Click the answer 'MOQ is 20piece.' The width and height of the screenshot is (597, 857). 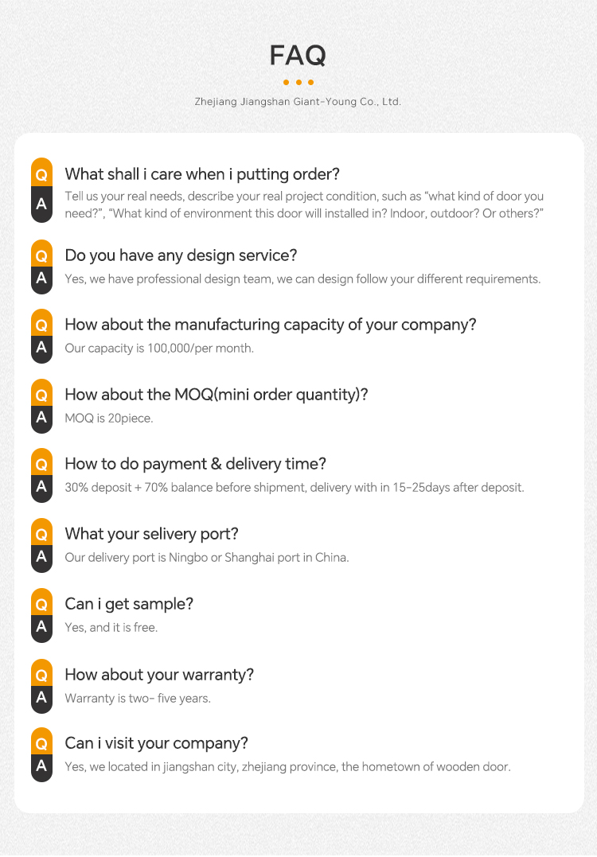pyautogui.click(x=108, y=418)
